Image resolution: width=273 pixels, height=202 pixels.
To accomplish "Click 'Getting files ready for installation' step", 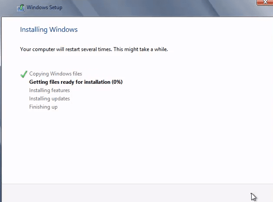I will 70,82.
